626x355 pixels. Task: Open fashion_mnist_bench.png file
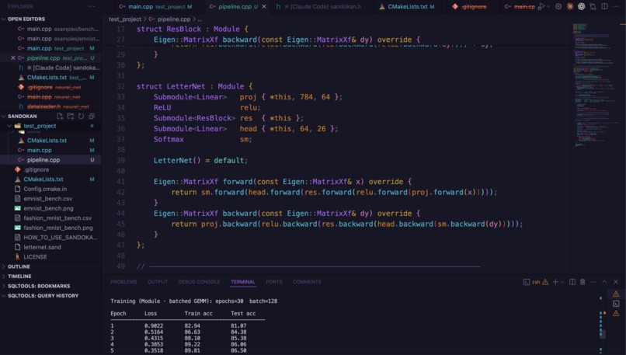pyautogui.click(x=50, y=228)
